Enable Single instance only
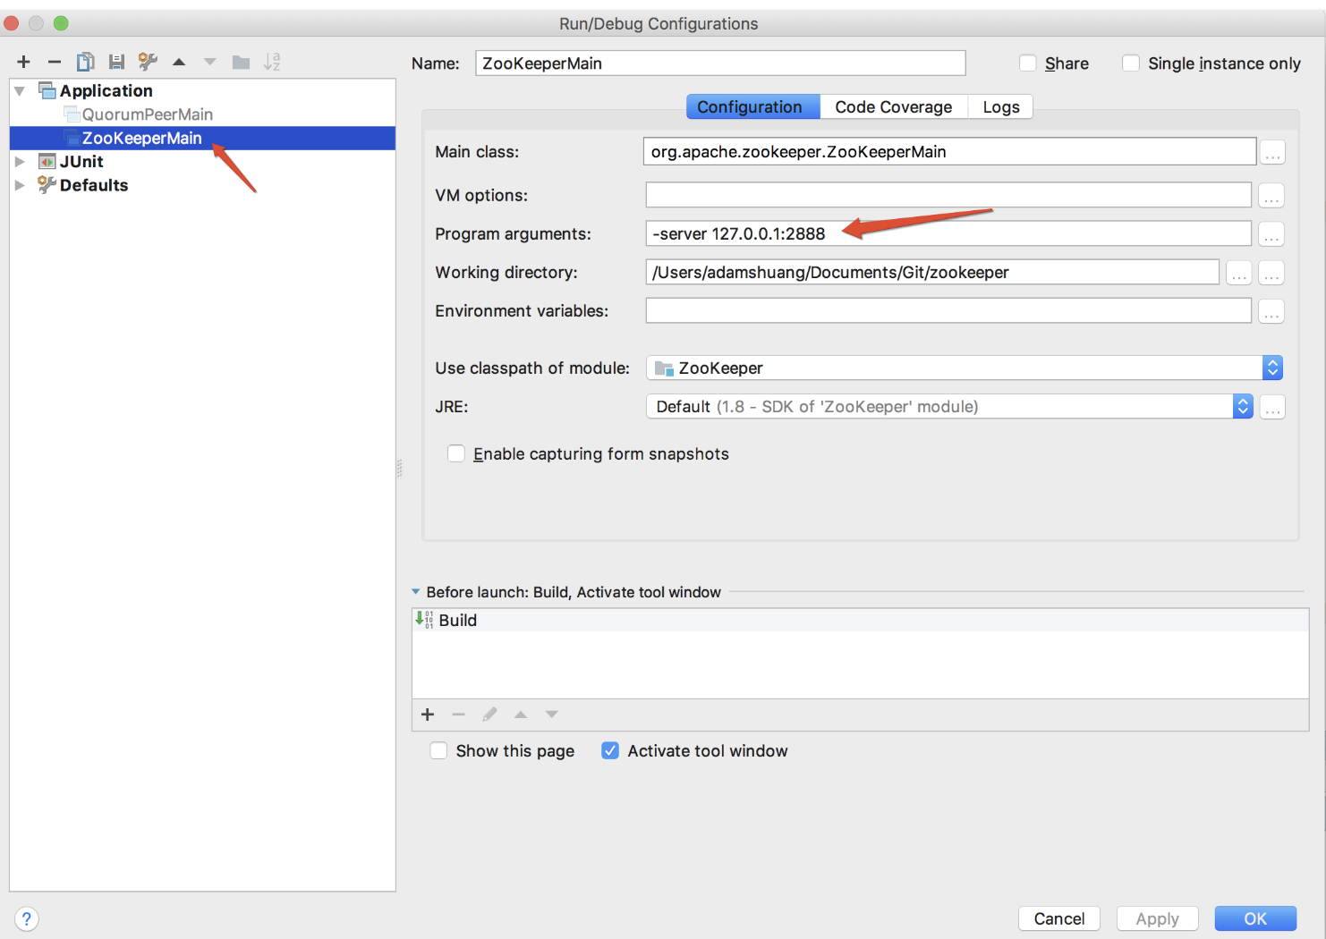 pos(1131,63)
